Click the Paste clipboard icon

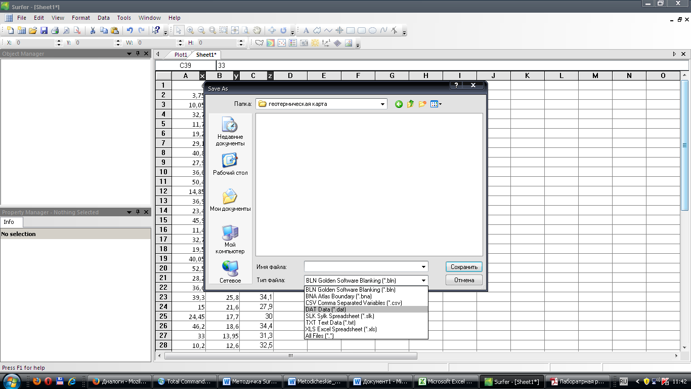tap(115, 30)
